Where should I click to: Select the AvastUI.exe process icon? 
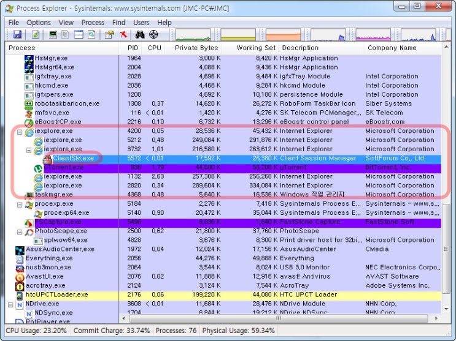20,277
